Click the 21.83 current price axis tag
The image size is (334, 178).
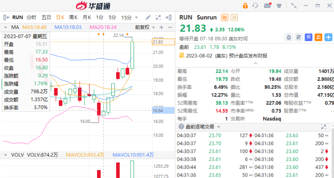point(163,42)
